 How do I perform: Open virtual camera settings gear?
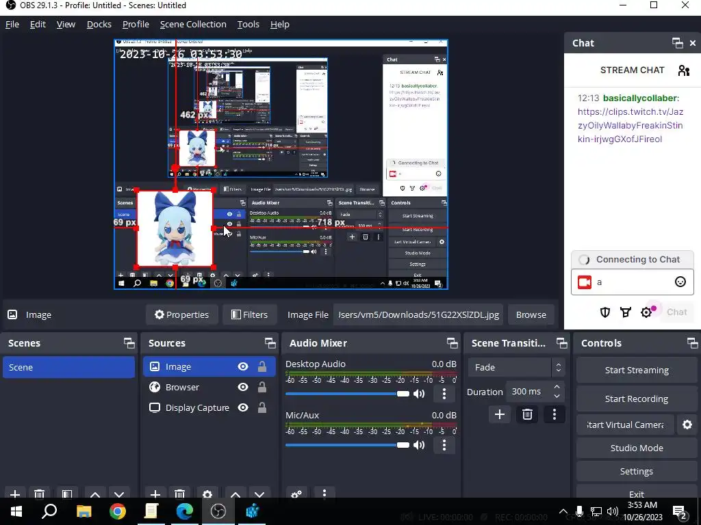pos(687,425)
